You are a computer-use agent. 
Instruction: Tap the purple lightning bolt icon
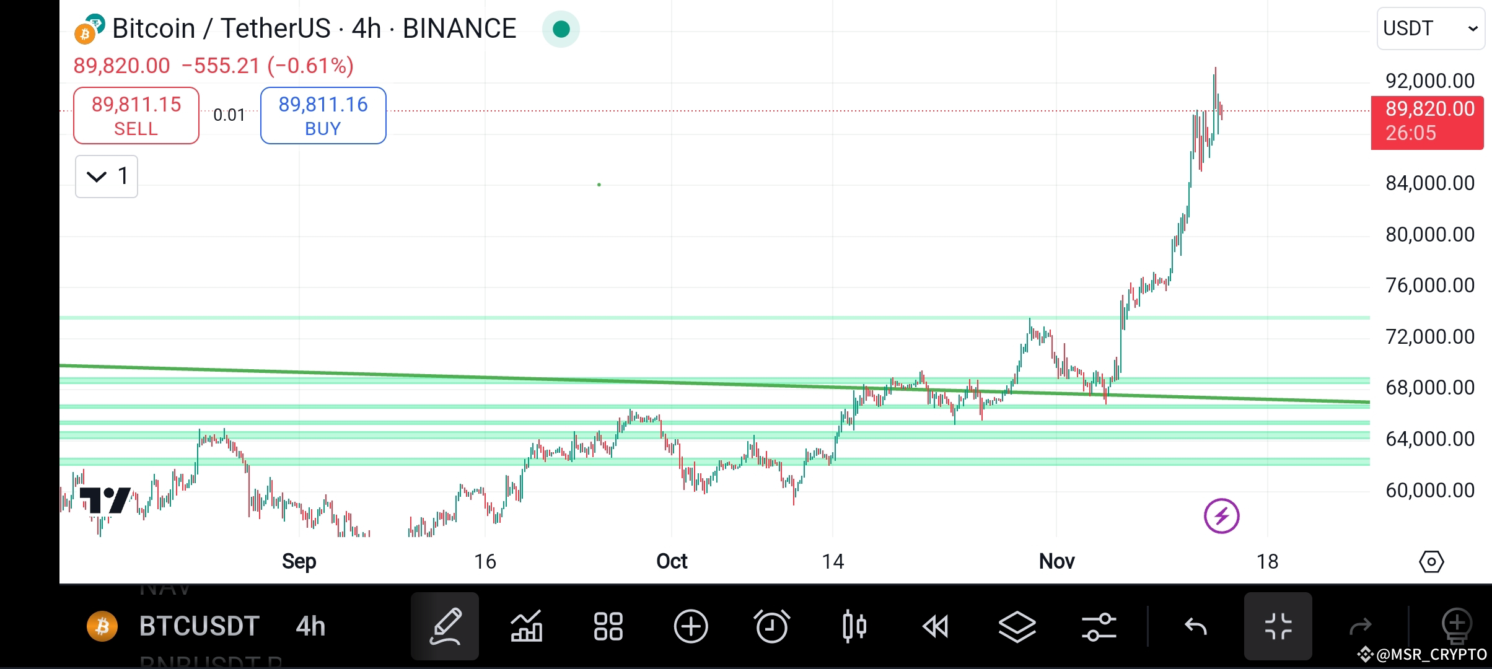(1221, 515)
